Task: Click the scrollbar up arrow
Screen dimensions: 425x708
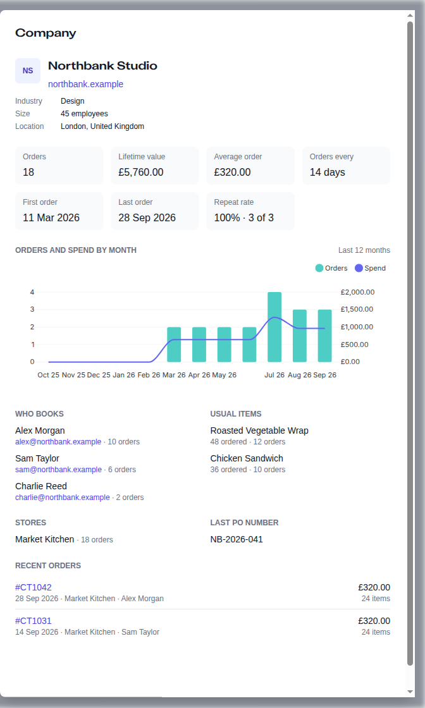Action: (410, 15)
